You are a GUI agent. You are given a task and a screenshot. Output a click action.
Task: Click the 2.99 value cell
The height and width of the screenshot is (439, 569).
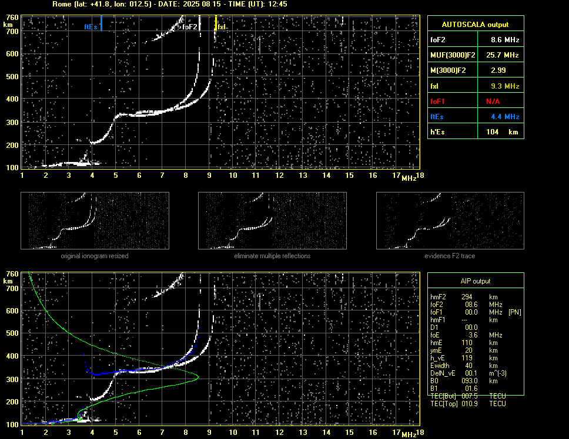coord(501,70)
